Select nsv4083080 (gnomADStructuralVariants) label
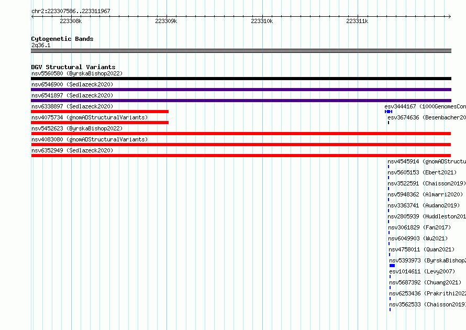This screenshot has width=466, height=330. (90, 139)
